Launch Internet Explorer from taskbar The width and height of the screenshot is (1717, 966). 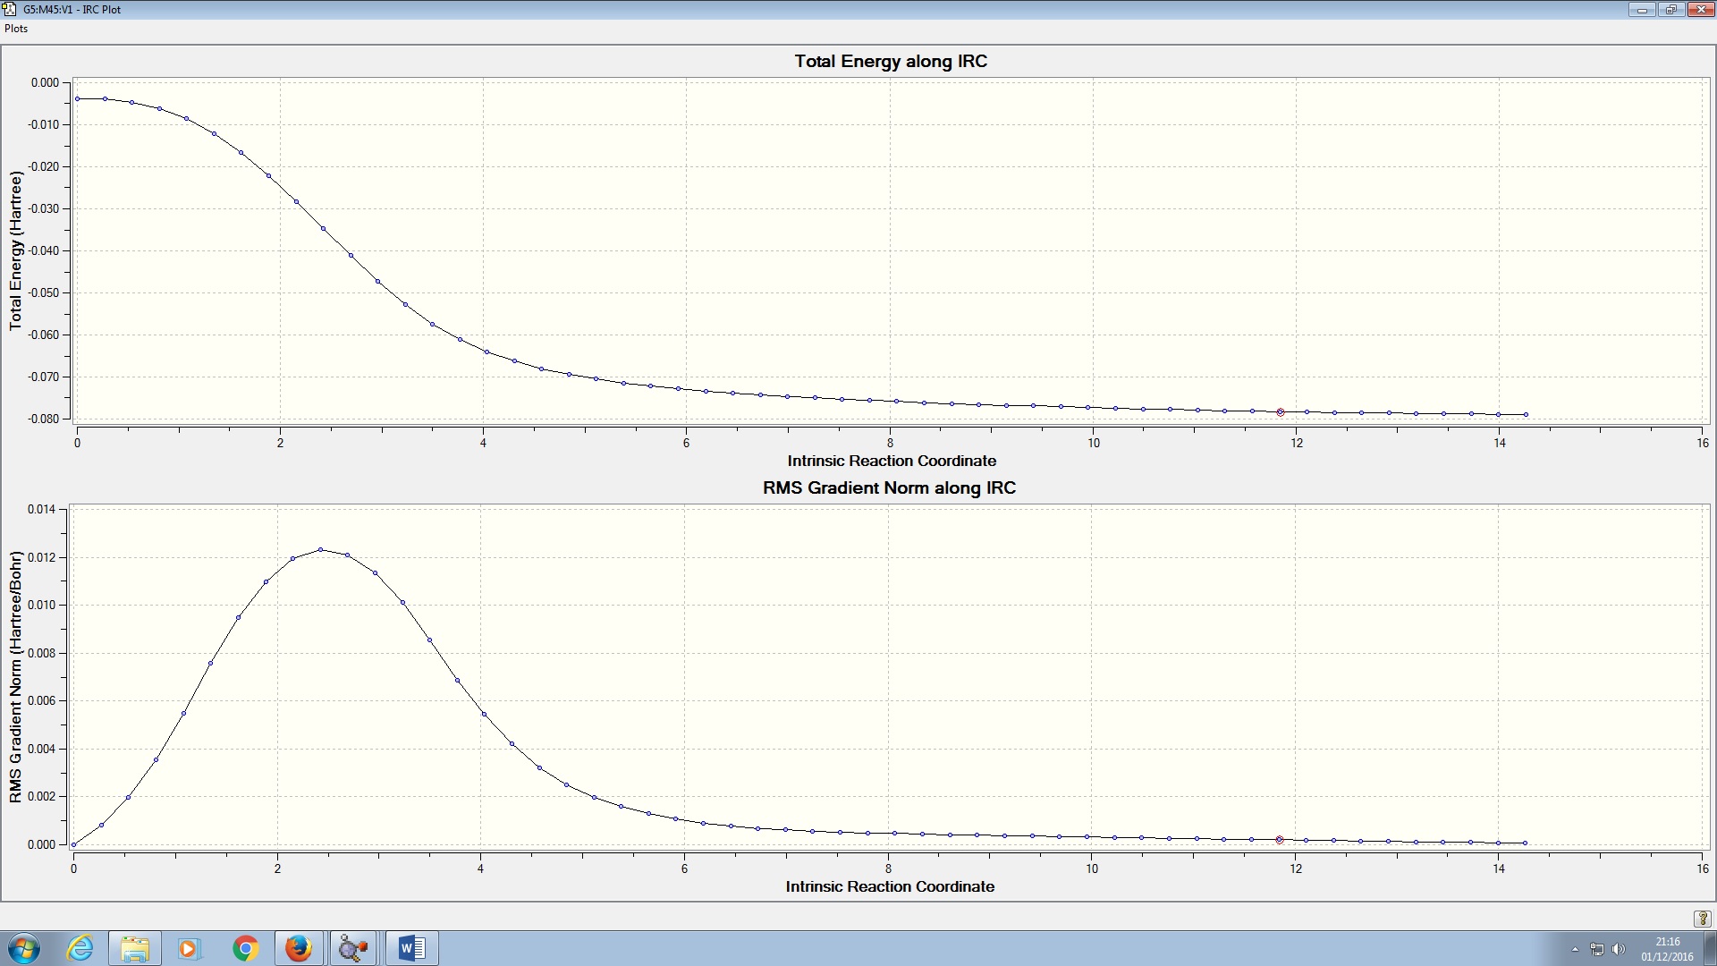tap(80, 948)
